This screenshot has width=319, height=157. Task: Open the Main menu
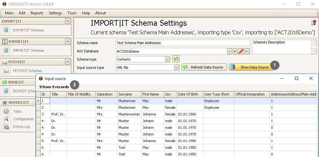click(x=10, y=13)
